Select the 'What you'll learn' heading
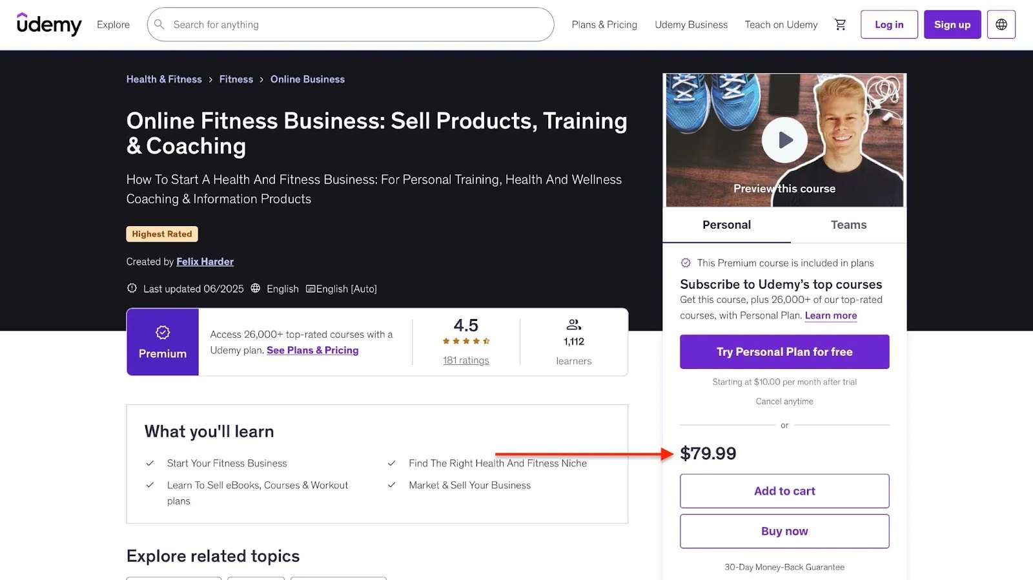This screenshot has height=580, width=1033. tap(209, 431)
